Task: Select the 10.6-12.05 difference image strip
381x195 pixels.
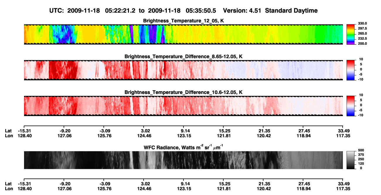Action: 183,106
